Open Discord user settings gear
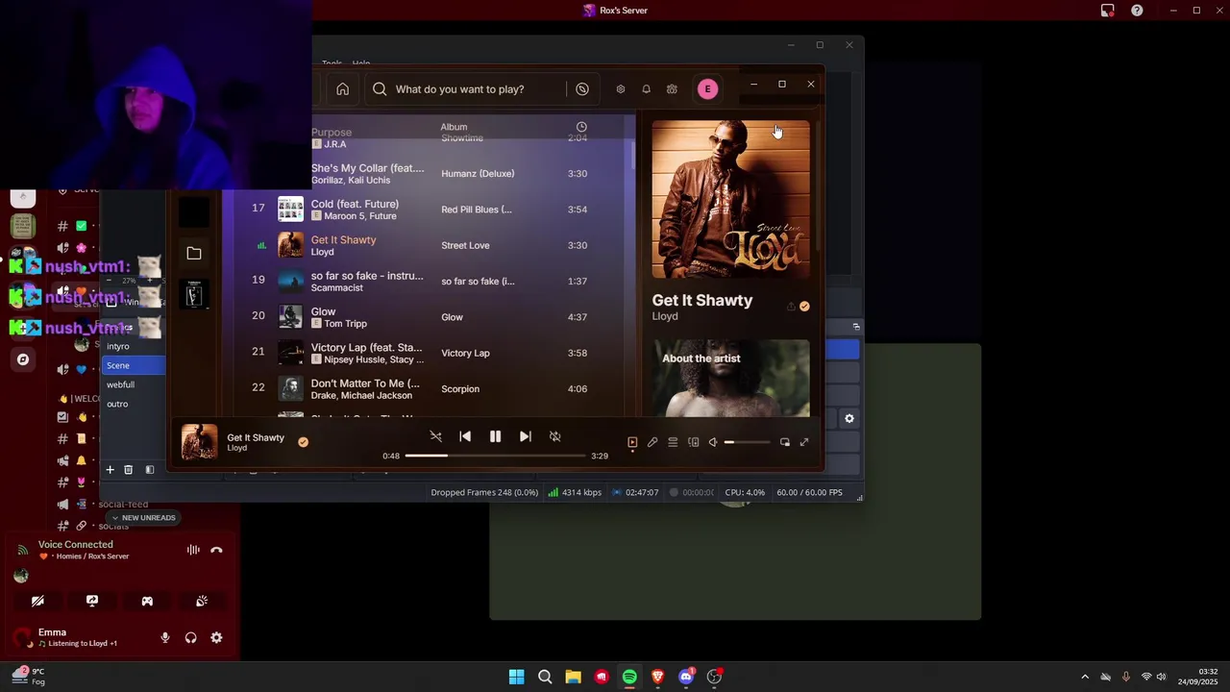Viewport: 1230px width, 692px height. (x=216, y=637)
